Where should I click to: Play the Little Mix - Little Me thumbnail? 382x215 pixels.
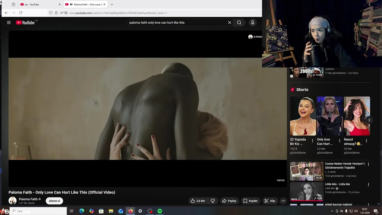(307, 191)
